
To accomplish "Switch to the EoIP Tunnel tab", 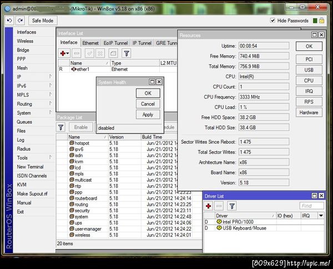I will tap(116, 43).
